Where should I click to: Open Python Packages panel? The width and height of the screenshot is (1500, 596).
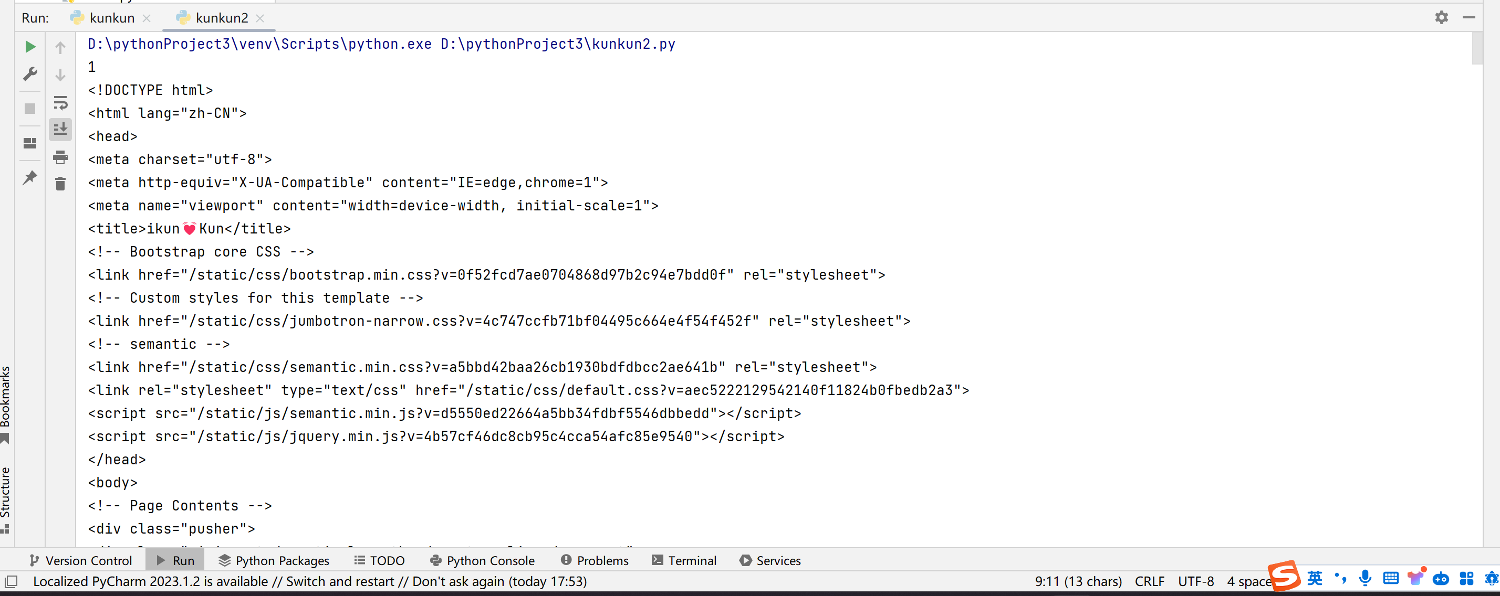click(x=274, y=560)
